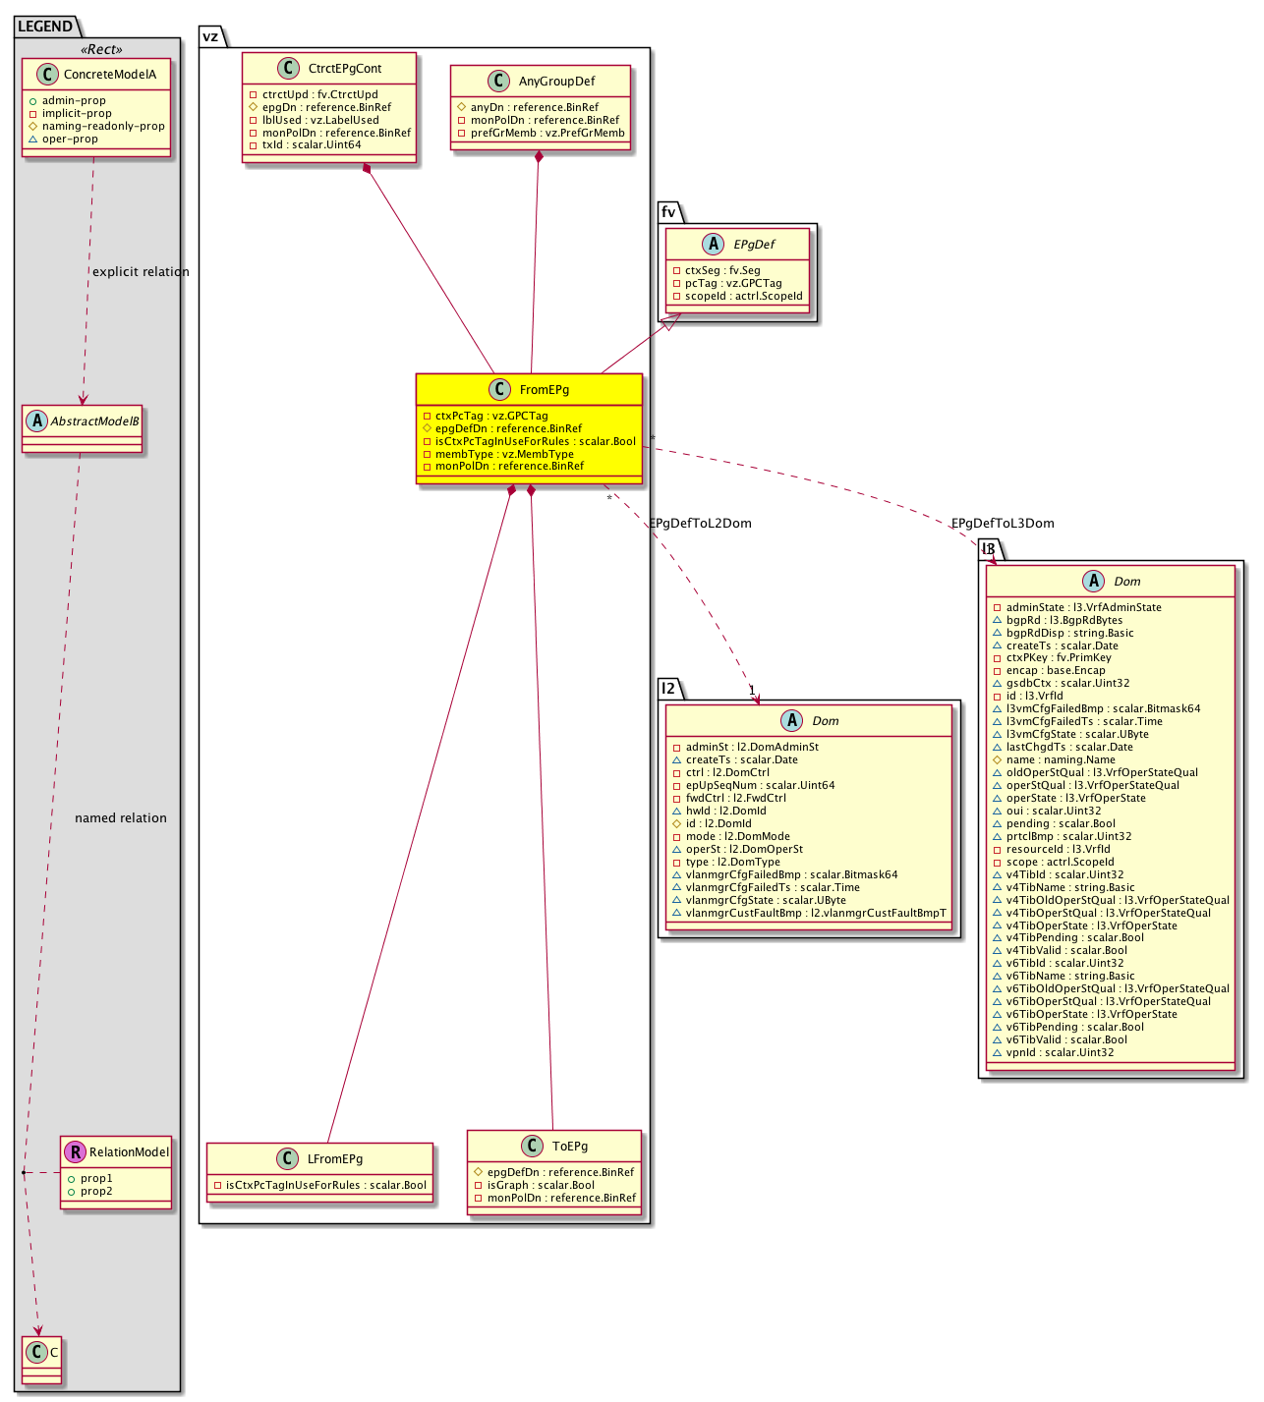The height and width of the screenshot is (1402, 1264).
Task: Select the LEGEND package tab
Action: pyautogui.click(x=45, y=27)
